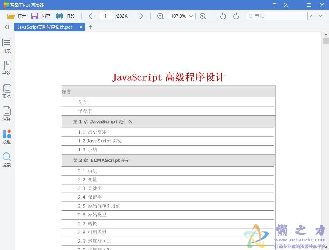This screenshot has width=329, height=250.
Task: Show the 预览 page preview panel
Action: [6, 90]
